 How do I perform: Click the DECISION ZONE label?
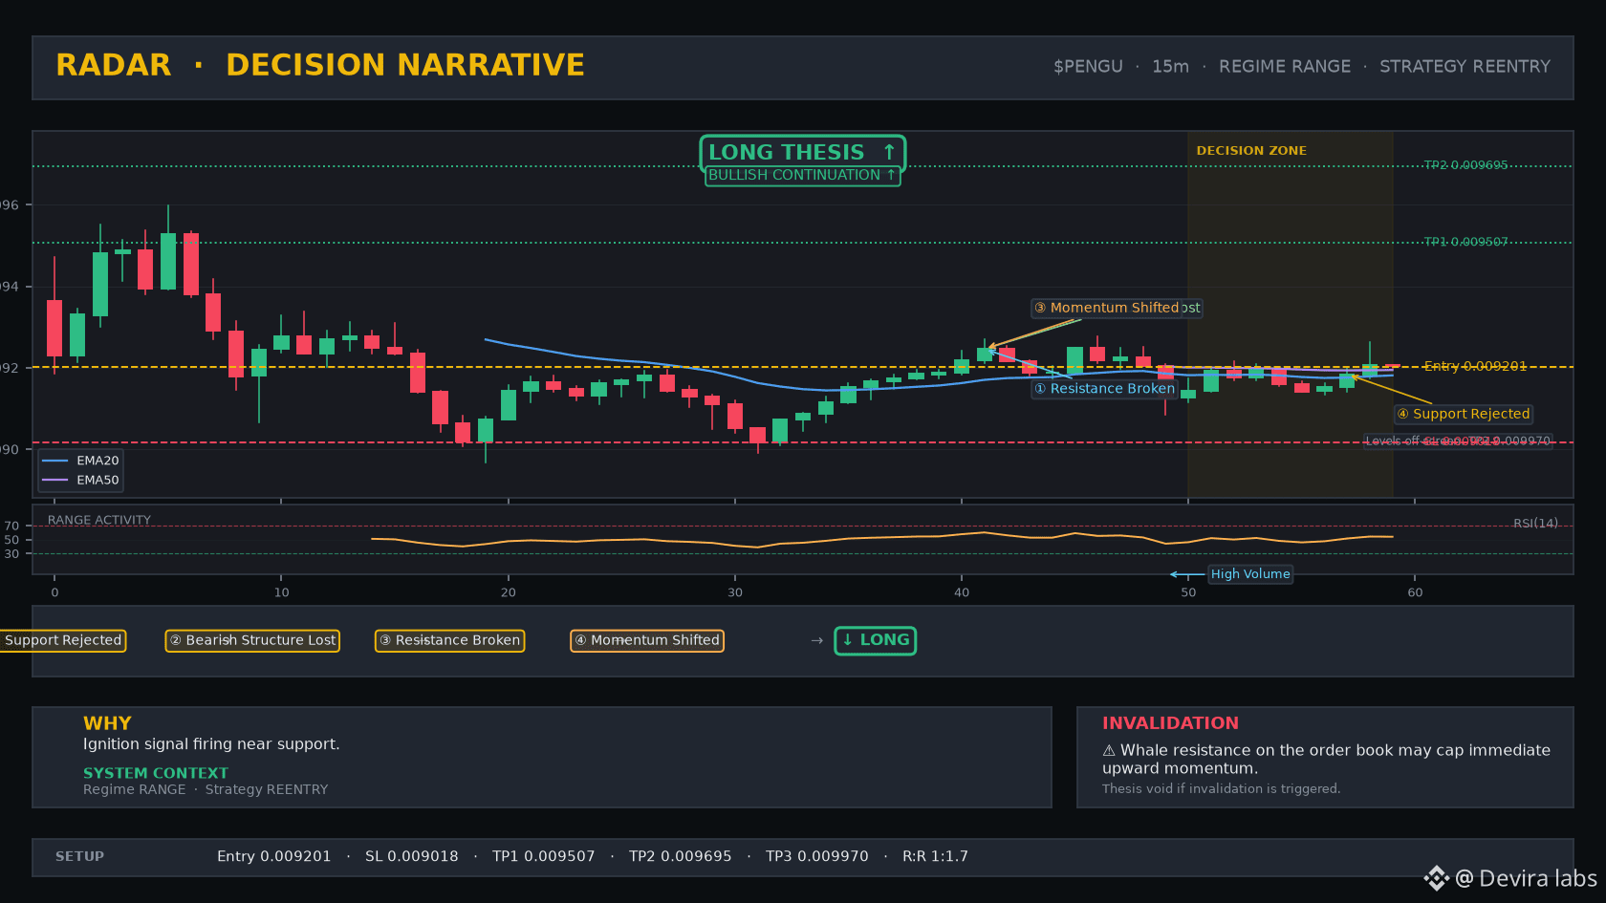[1251, 151]
